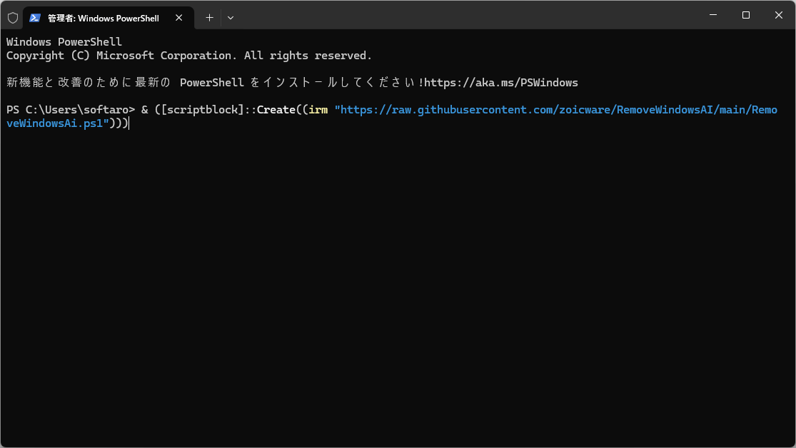Select the 管理者: Windows PowerShell tab
This screenshot has width=796, height=448.
(104, 18)
